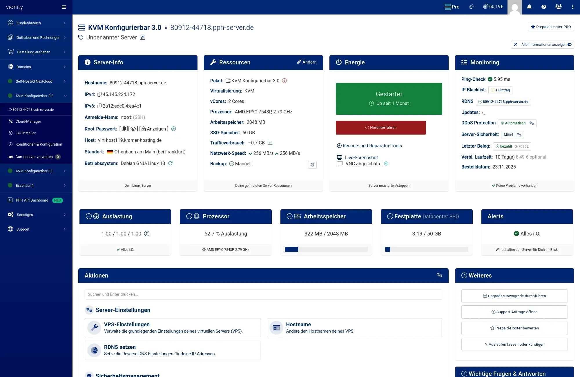Reveal root password with the eye icon

(x=133, y=129)
